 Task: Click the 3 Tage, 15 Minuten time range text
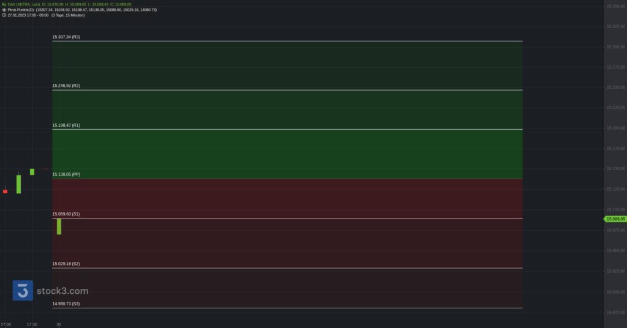click(68, 15)
